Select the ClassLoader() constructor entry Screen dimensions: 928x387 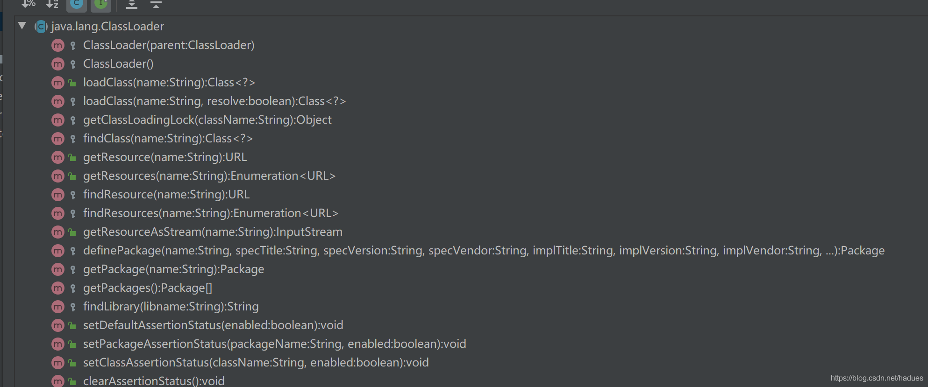coord(118,64)
